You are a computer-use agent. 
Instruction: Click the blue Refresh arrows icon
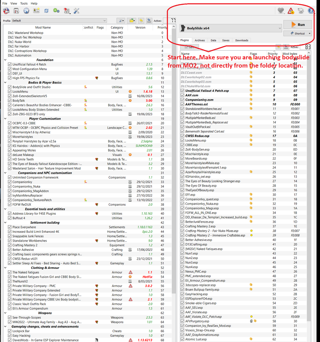(x=46, y=10)
